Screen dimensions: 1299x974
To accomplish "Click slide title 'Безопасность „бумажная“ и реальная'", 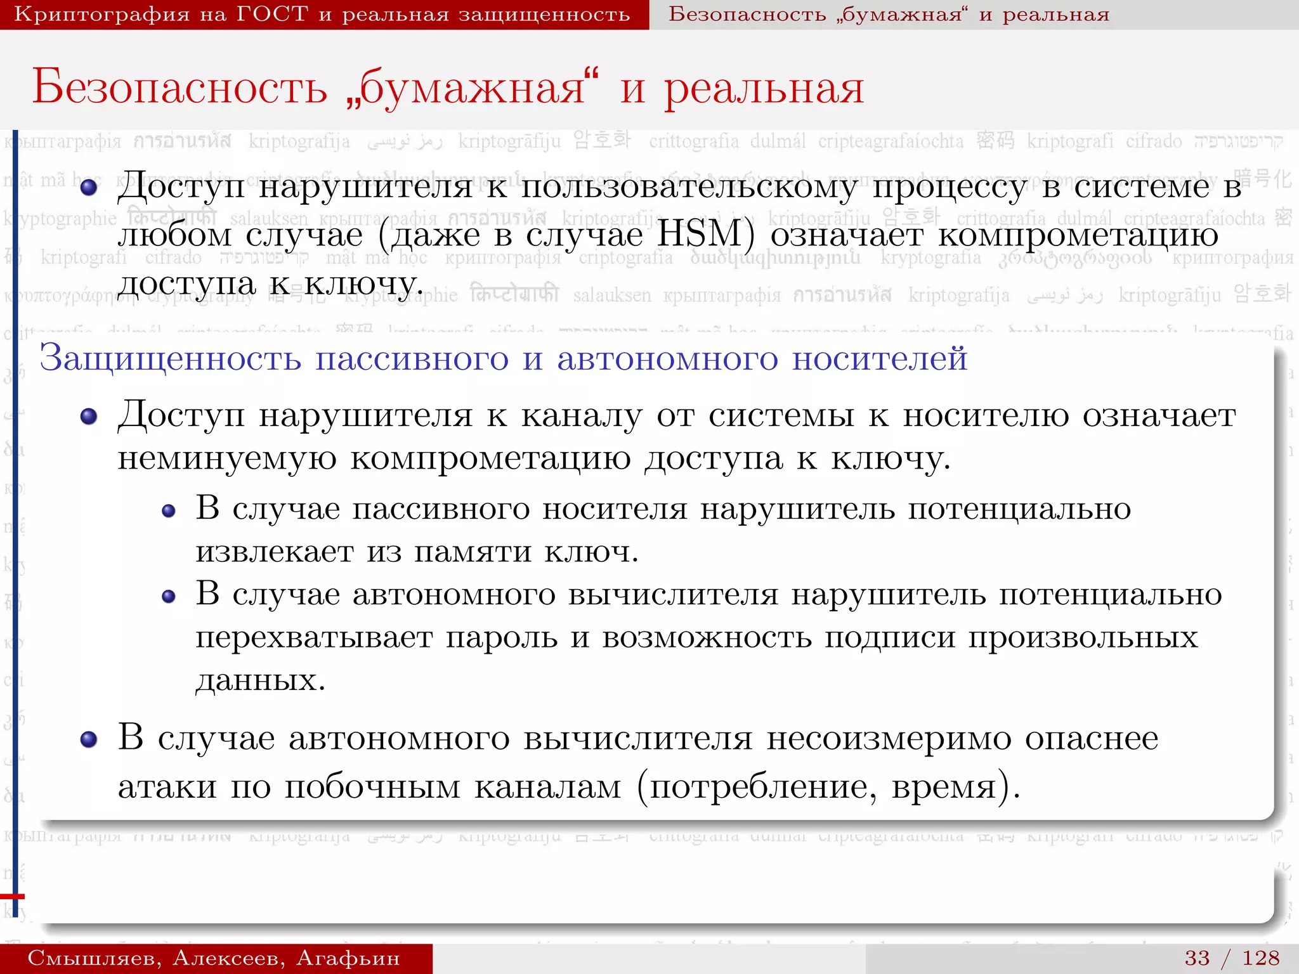I will coord(448,87).
